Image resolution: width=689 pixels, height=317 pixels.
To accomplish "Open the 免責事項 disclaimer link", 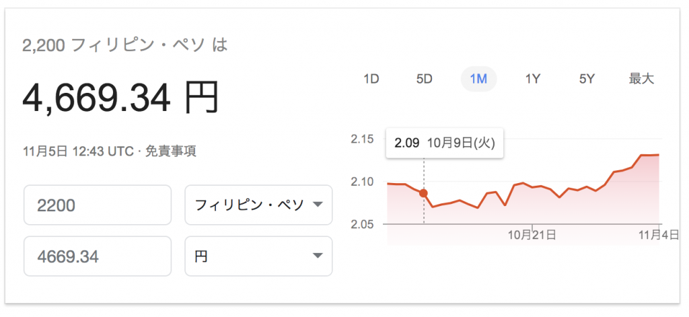I will pyautogui.click(x=170, y=151).
